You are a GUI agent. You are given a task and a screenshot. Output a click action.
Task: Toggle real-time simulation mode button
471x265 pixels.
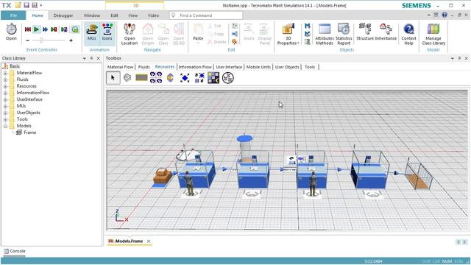(75, 29)
